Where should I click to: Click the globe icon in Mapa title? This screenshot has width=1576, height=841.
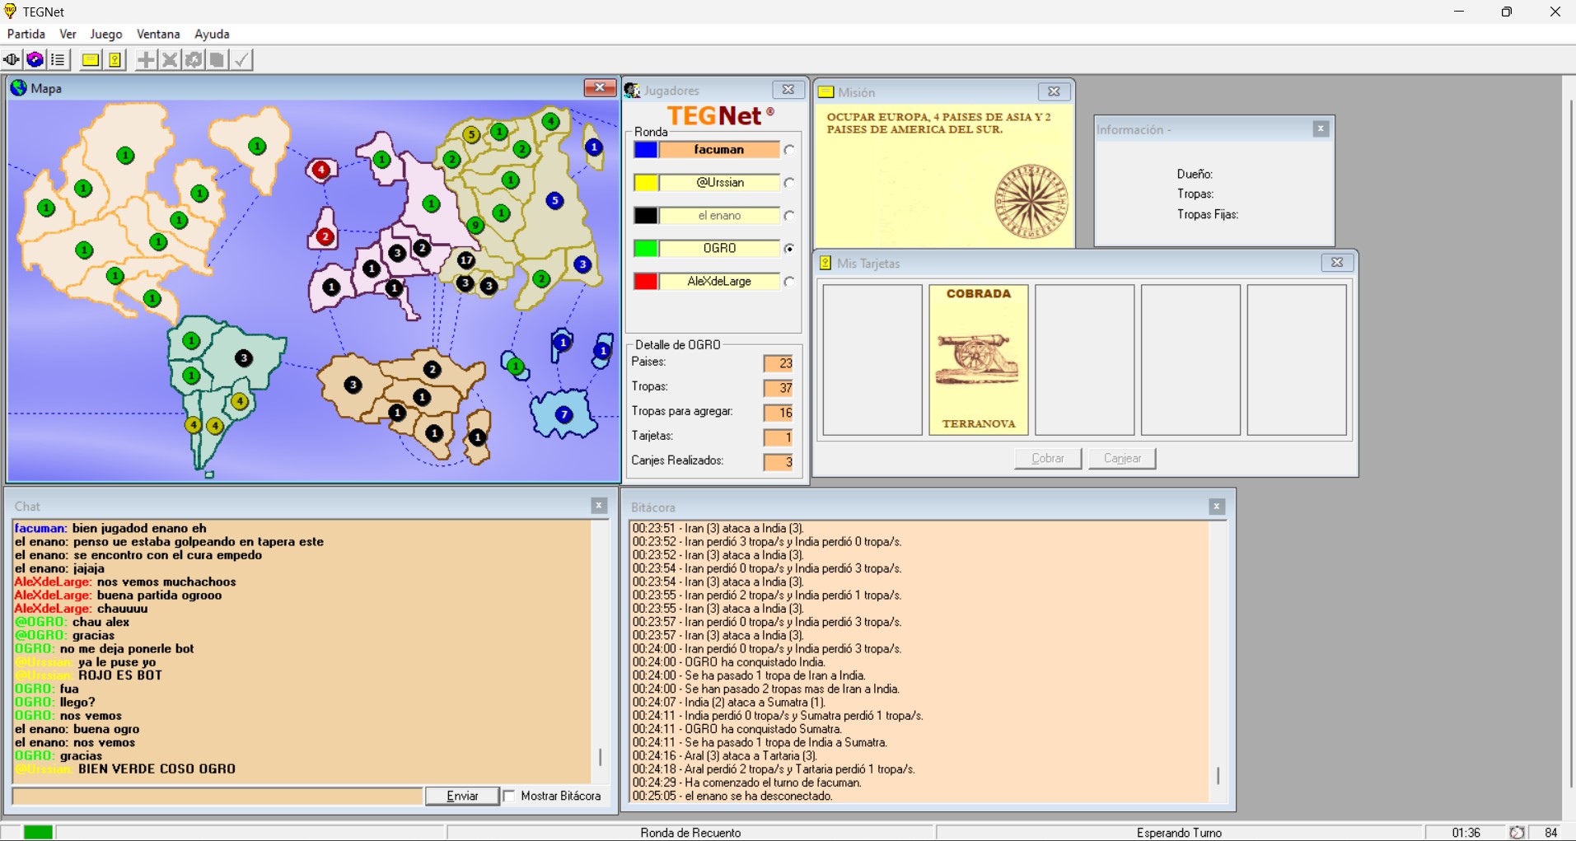pos(18,88)
